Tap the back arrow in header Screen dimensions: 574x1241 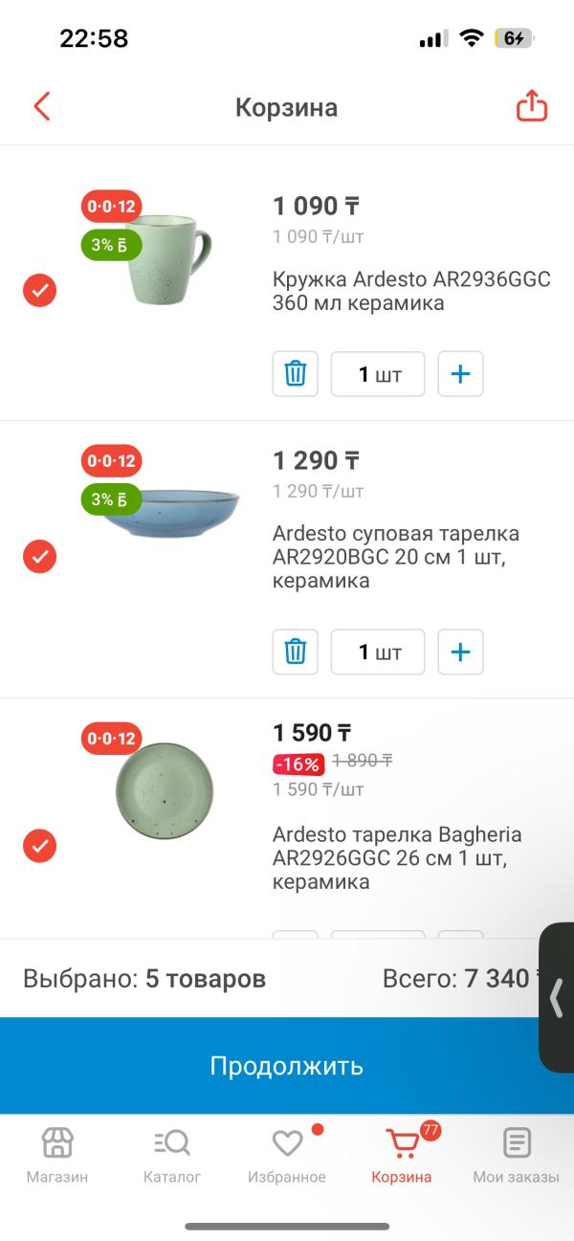coord(42,106)
